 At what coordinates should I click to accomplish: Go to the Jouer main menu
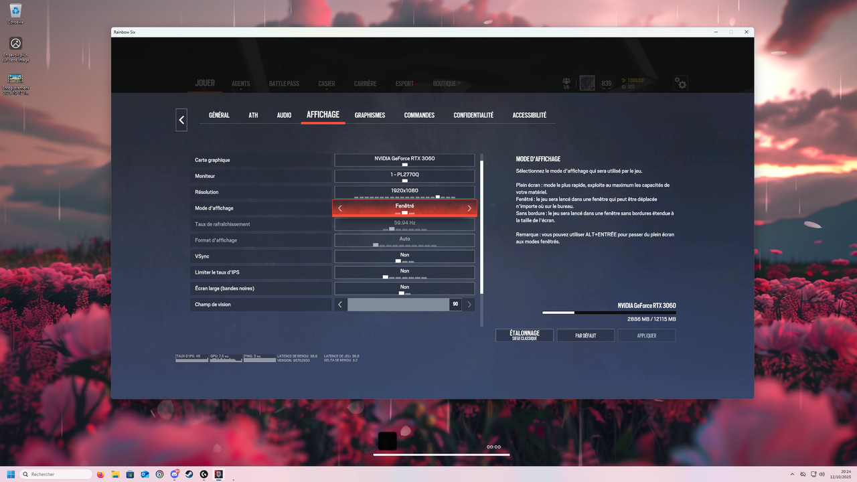tap(205, 83)
